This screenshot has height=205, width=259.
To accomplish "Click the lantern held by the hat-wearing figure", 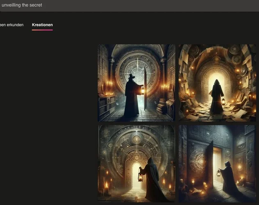I will click(x=142, y=90).
